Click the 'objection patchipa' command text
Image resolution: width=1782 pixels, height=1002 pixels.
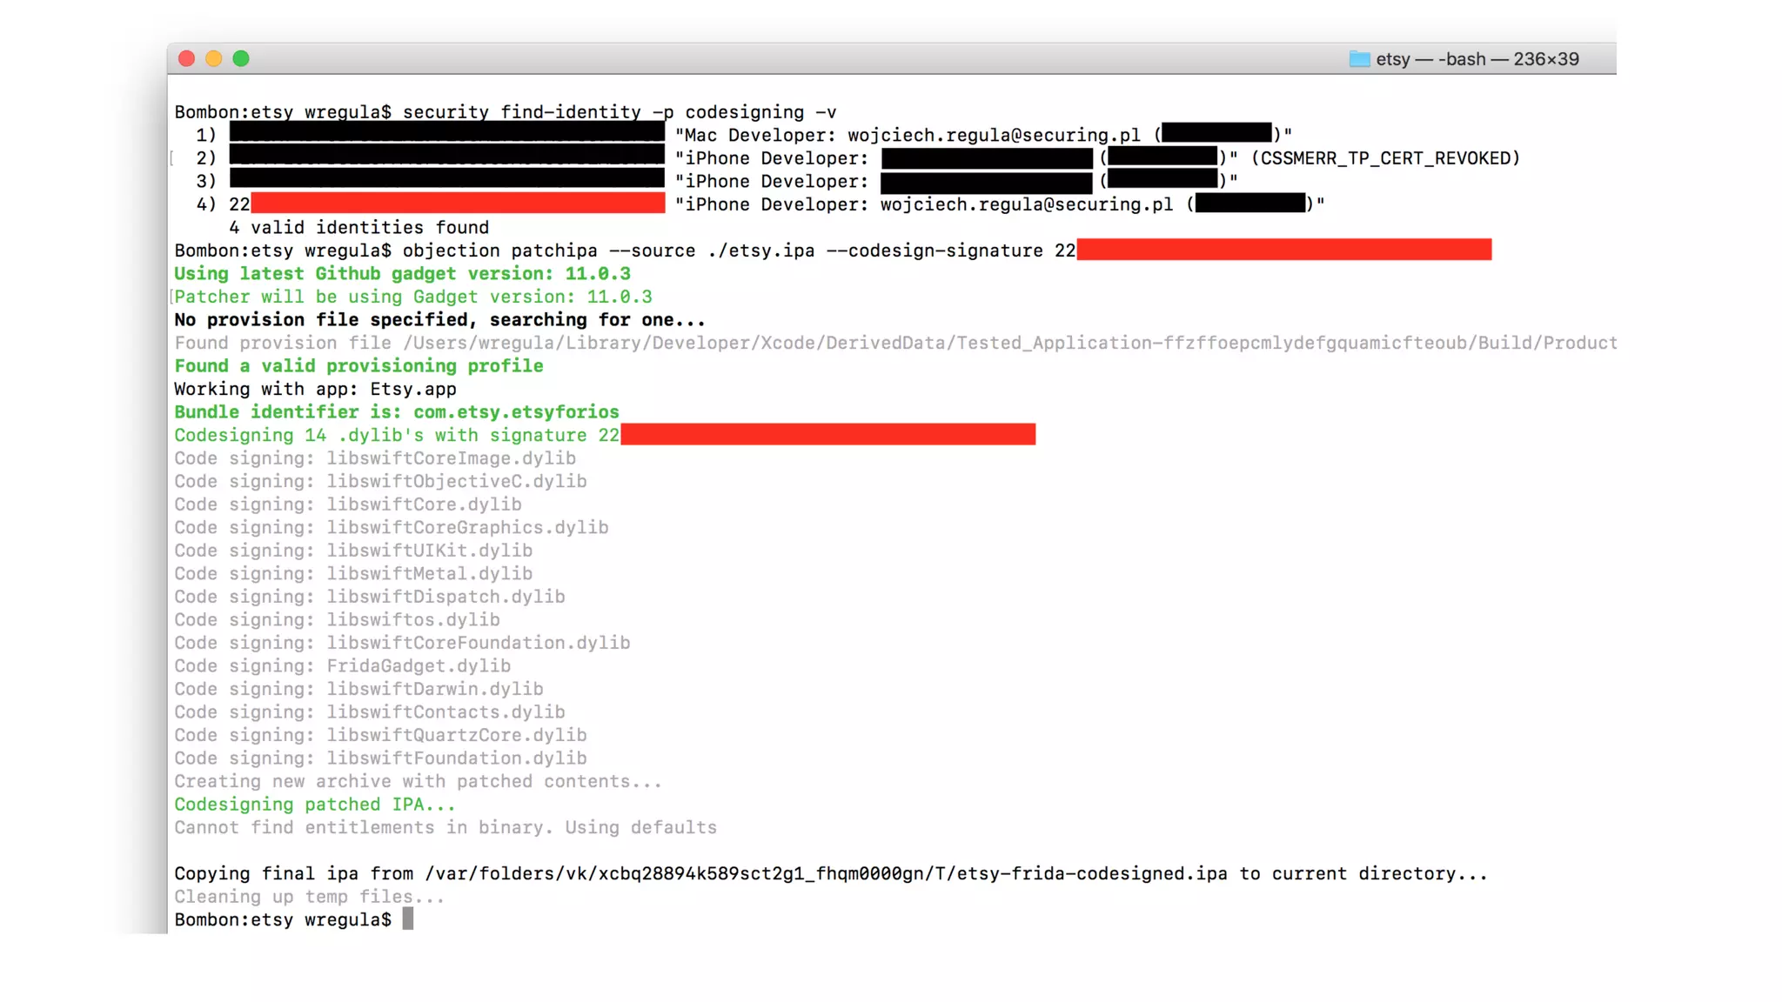pos(499,250)
